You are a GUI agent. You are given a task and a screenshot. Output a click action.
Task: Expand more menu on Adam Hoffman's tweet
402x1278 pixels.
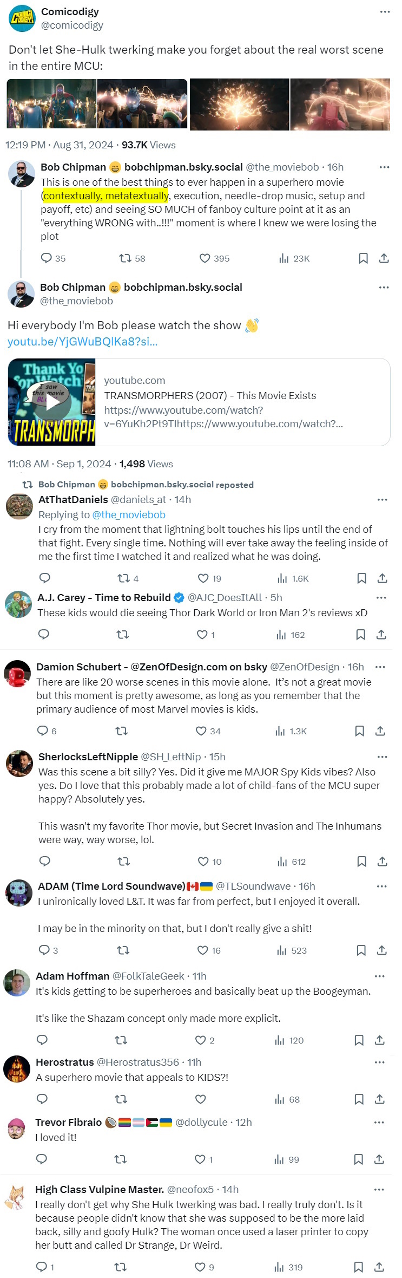coord(380,976)
